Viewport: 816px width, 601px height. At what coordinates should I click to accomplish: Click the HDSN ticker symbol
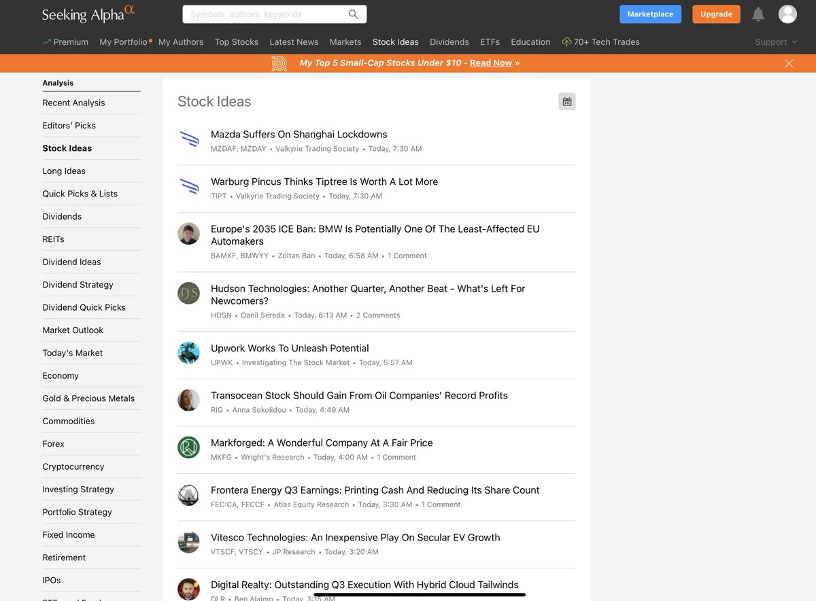[221, 315]
